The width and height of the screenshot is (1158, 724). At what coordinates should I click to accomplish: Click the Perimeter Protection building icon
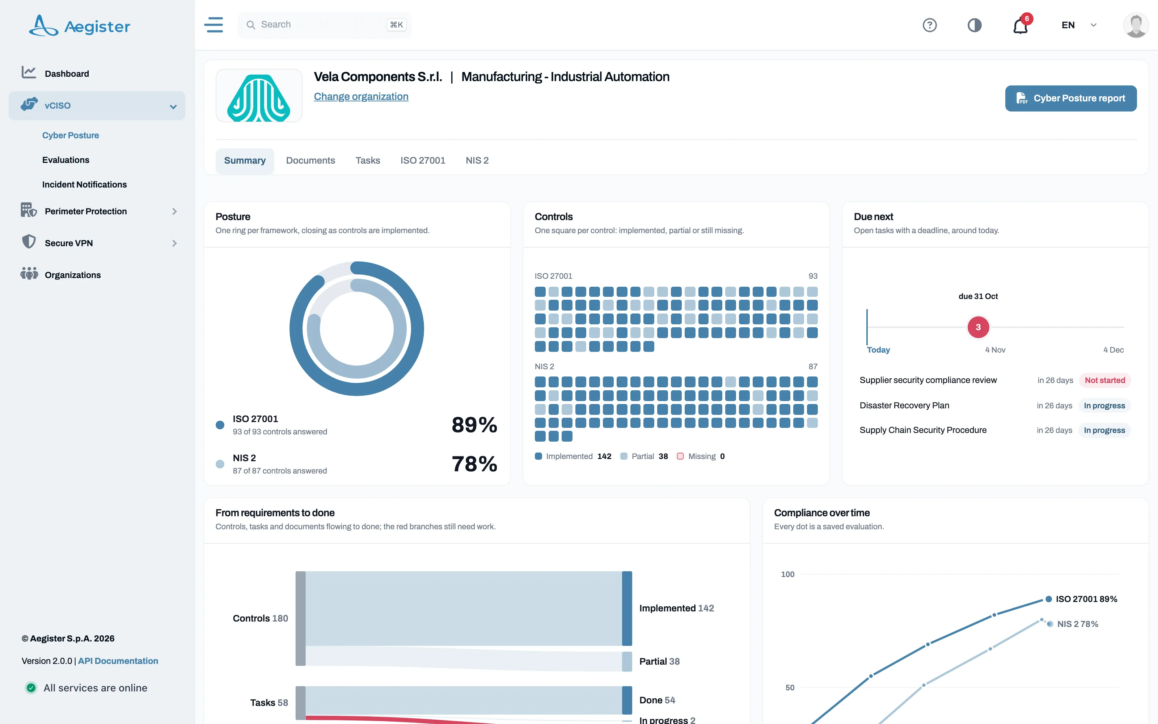[29, 210]
